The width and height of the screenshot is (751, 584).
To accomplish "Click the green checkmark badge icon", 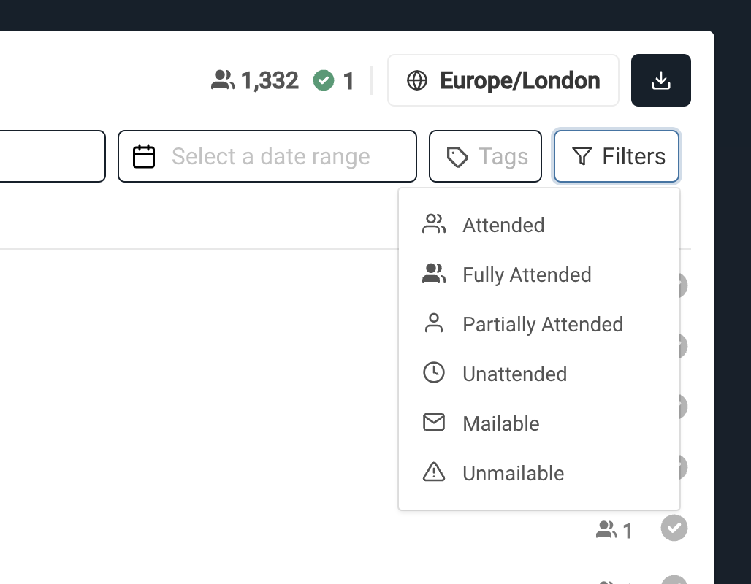I will pos(324,80).
